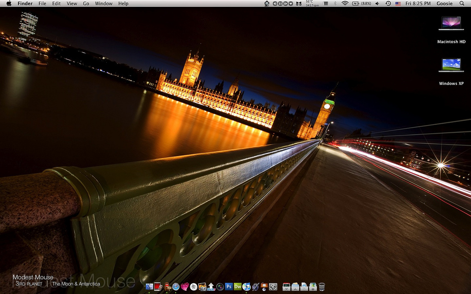Open Photoshop from the dock

tap(229, 287)
